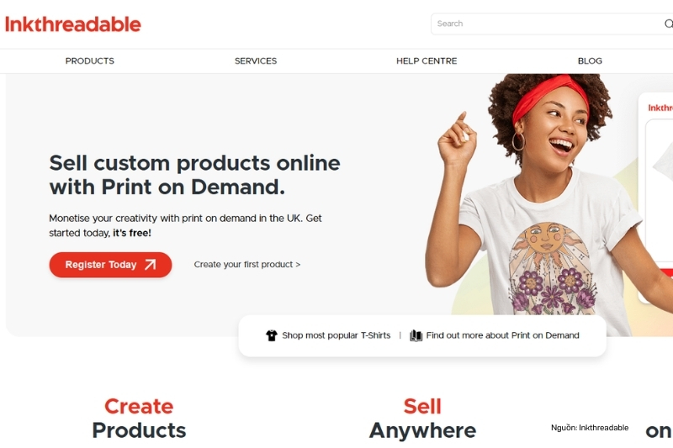Go to the Help Centre
673x448 pixels.
click(x=427, y=61)
